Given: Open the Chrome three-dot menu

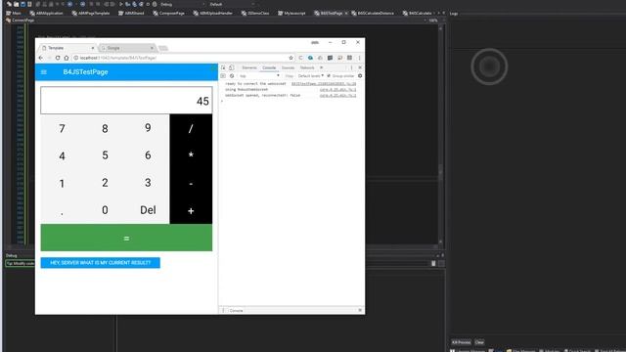Looking at the screenshot, I should point(359,58).
